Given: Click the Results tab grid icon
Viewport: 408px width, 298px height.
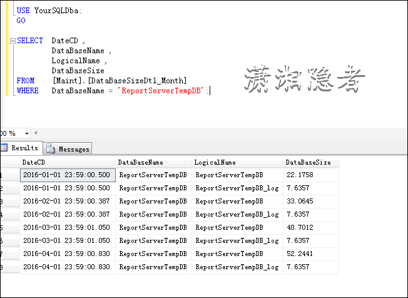Looking at the screenshot, I should point(4,148).
